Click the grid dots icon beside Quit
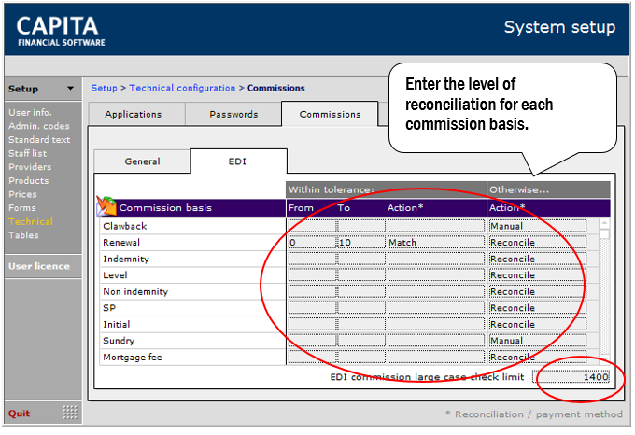Viewport: 635px width, 435px height. [x=70, y=413]
